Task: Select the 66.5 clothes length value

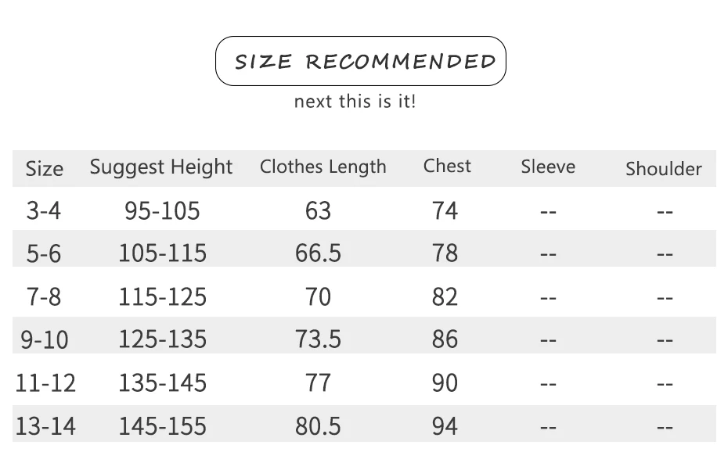Action: point(318,253)
